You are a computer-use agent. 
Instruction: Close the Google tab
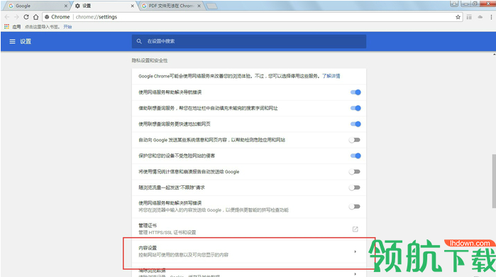pos(66,6)
